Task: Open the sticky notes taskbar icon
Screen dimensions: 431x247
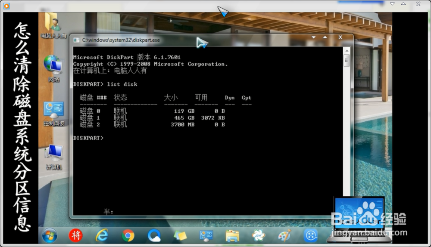Action: pos(180,235)
